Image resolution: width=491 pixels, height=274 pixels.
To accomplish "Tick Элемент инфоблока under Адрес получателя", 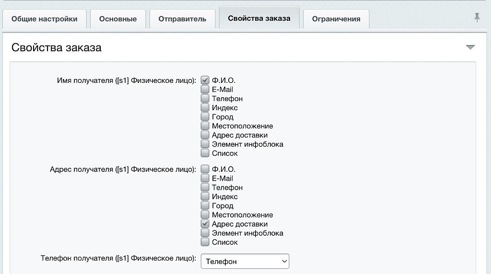I will [x=205, y=233].
